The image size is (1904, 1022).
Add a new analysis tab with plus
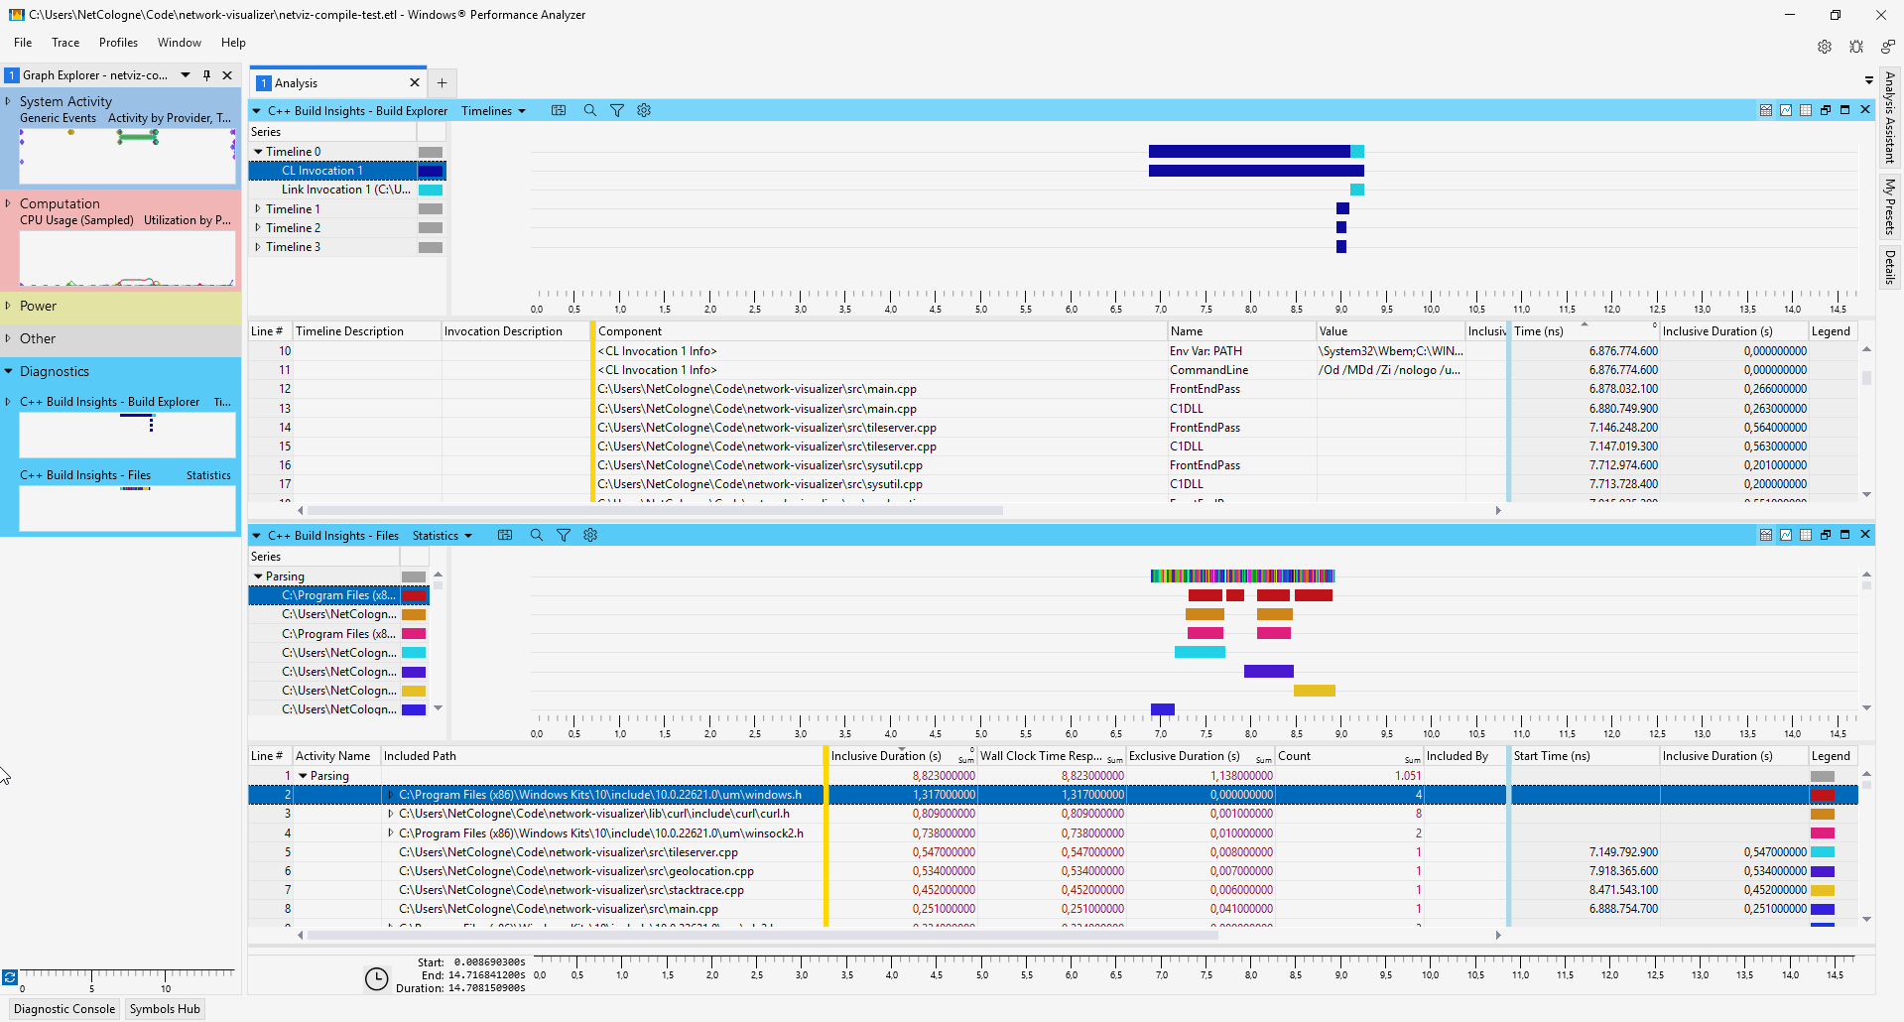point(443,83)
